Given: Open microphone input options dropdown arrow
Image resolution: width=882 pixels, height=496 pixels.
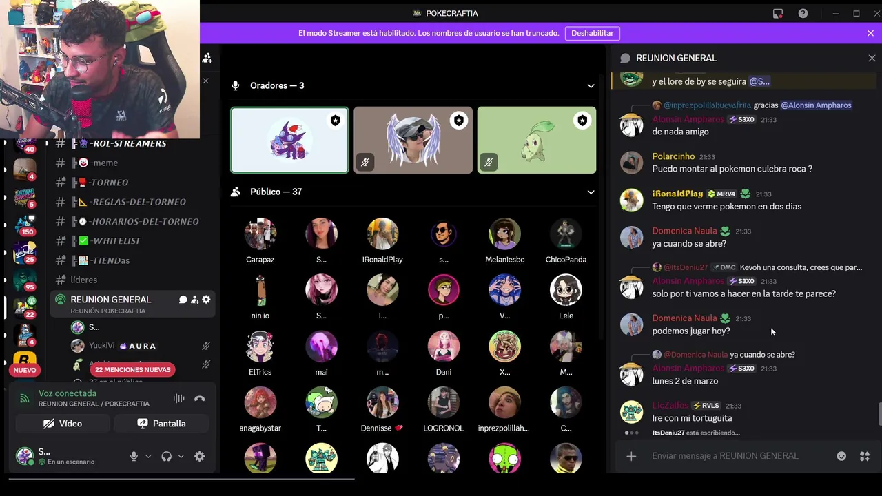Looking at the screenshot, I should (x=148, y=456).
